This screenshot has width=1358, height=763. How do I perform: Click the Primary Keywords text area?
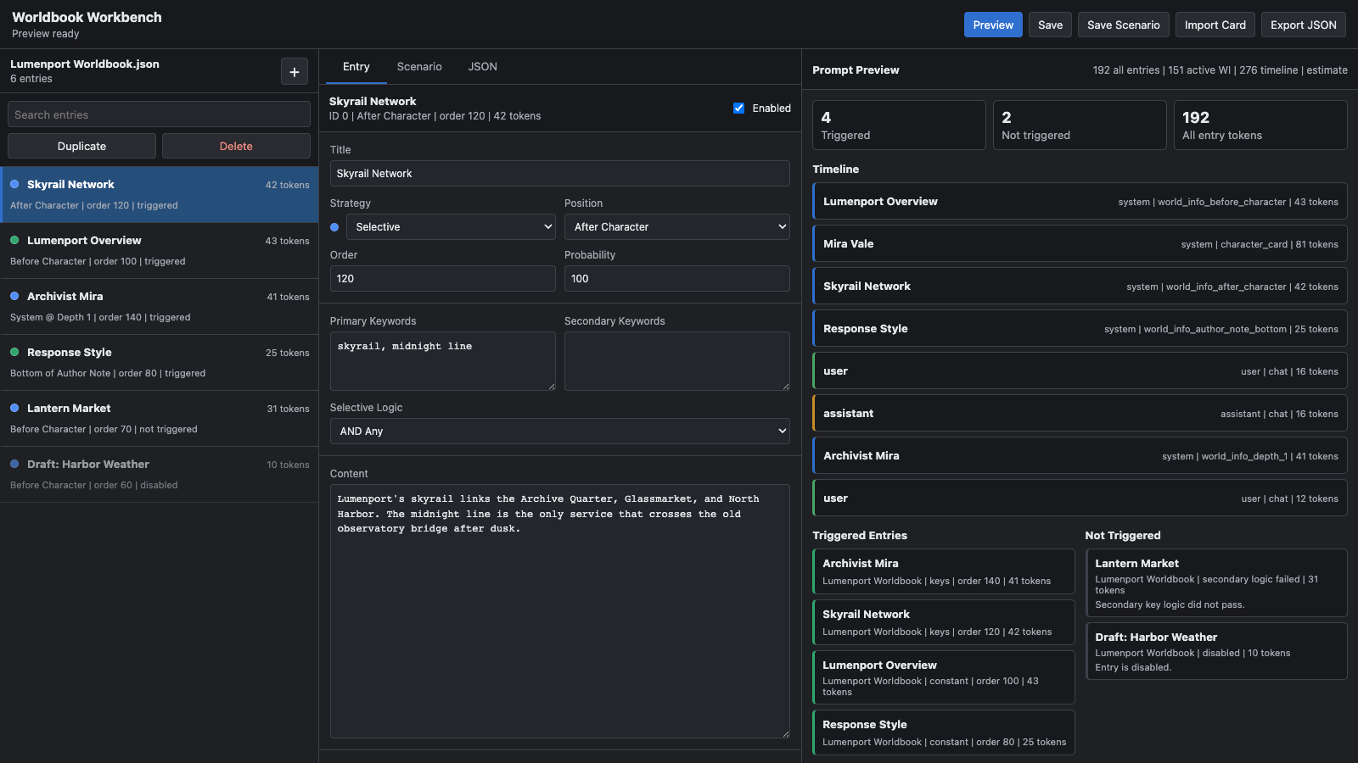[x=443, y=361]
